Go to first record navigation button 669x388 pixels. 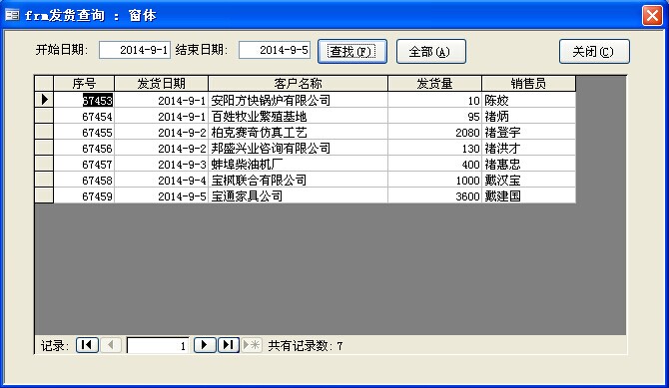[88, 345]
